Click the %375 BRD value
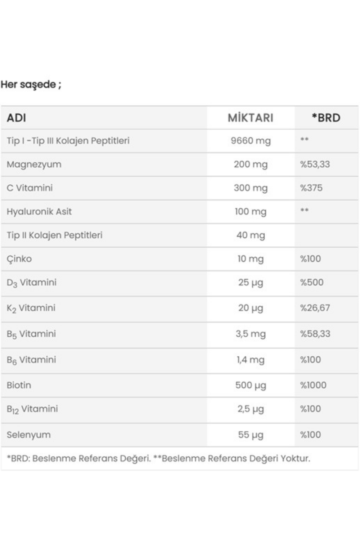The height and width of the screenshot is (540, 360). point(311,188)
